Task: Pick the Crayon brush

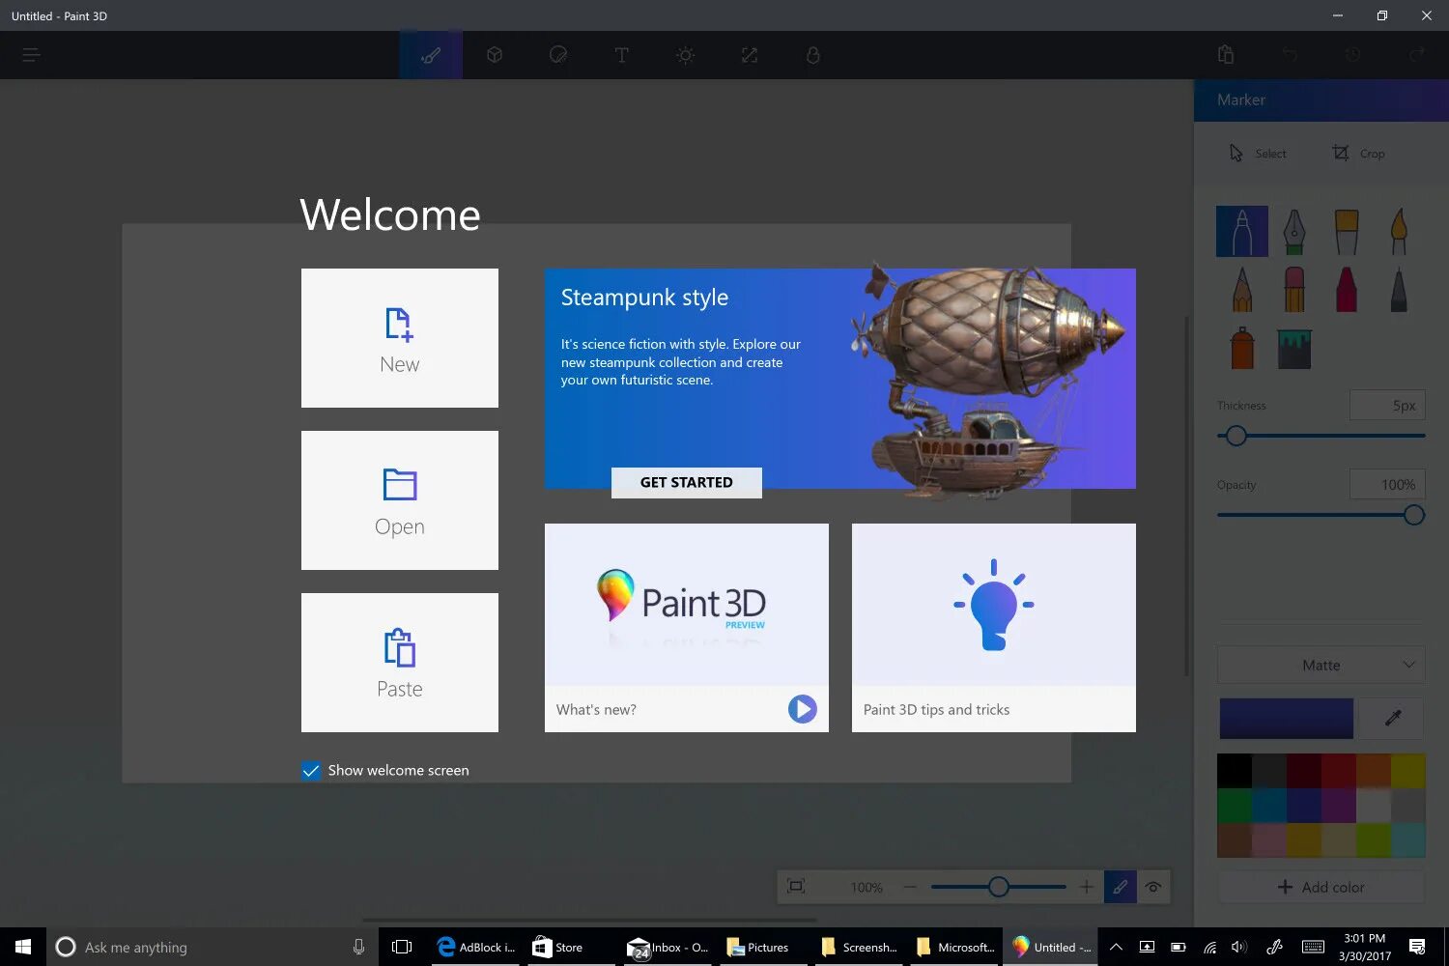Action: click(x=1346, y=289)
